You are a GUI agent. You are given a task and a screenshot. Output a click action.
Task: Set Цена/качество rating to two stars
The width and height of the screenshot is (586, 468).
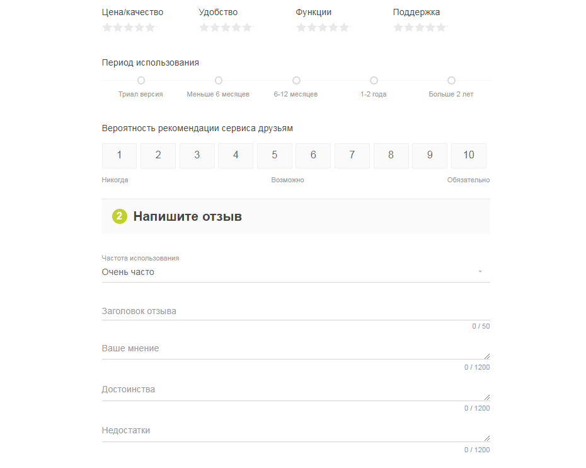pos(118,27)
